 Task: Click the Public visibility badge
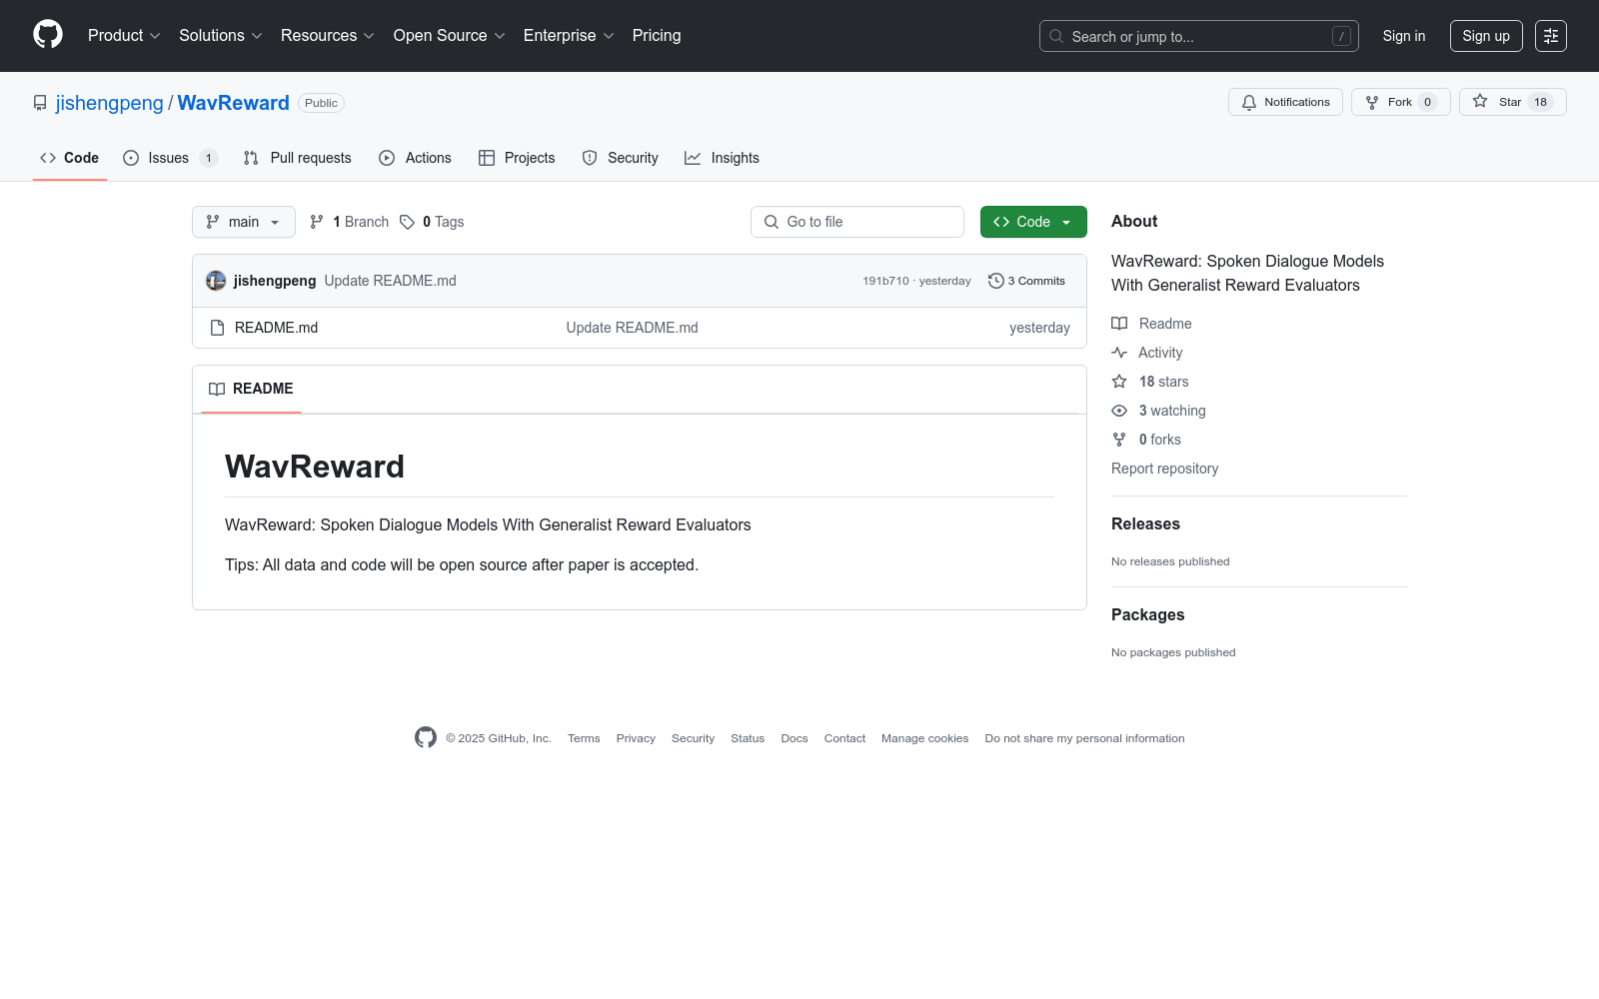tap(321, 103)
